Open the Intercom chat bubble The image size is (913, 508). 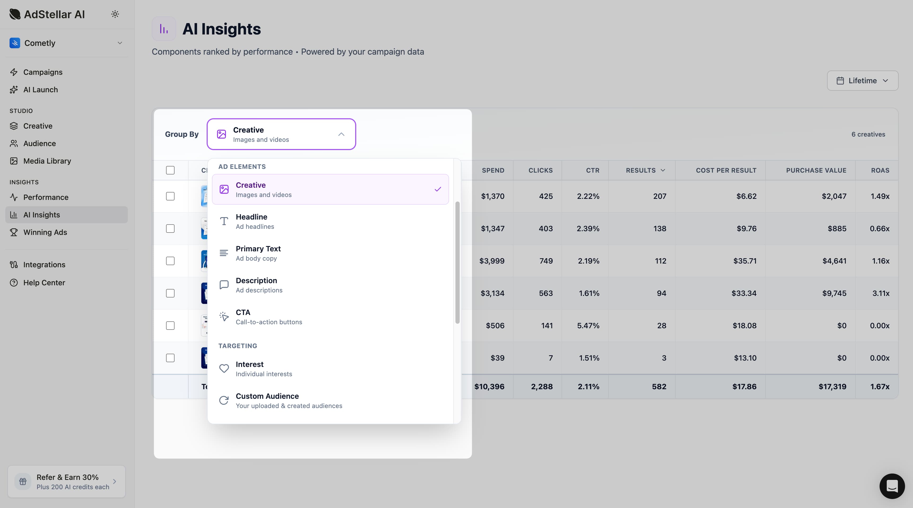click(x=892, y=486)
